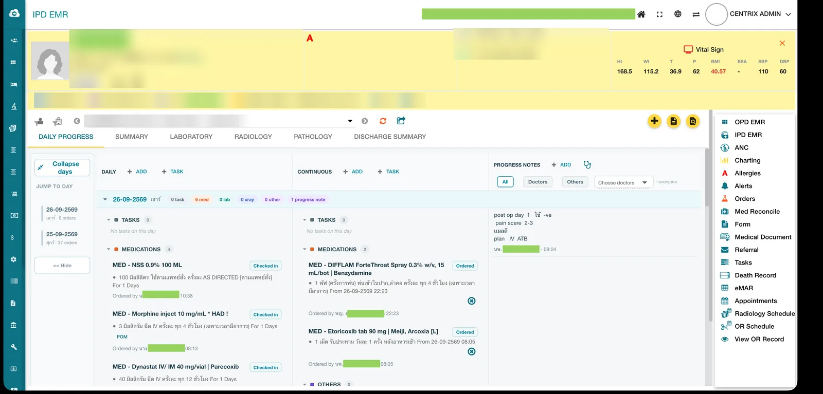The image size is (823, 394).
Task: Select the All filter for progress notes
Action: point(505,182)
